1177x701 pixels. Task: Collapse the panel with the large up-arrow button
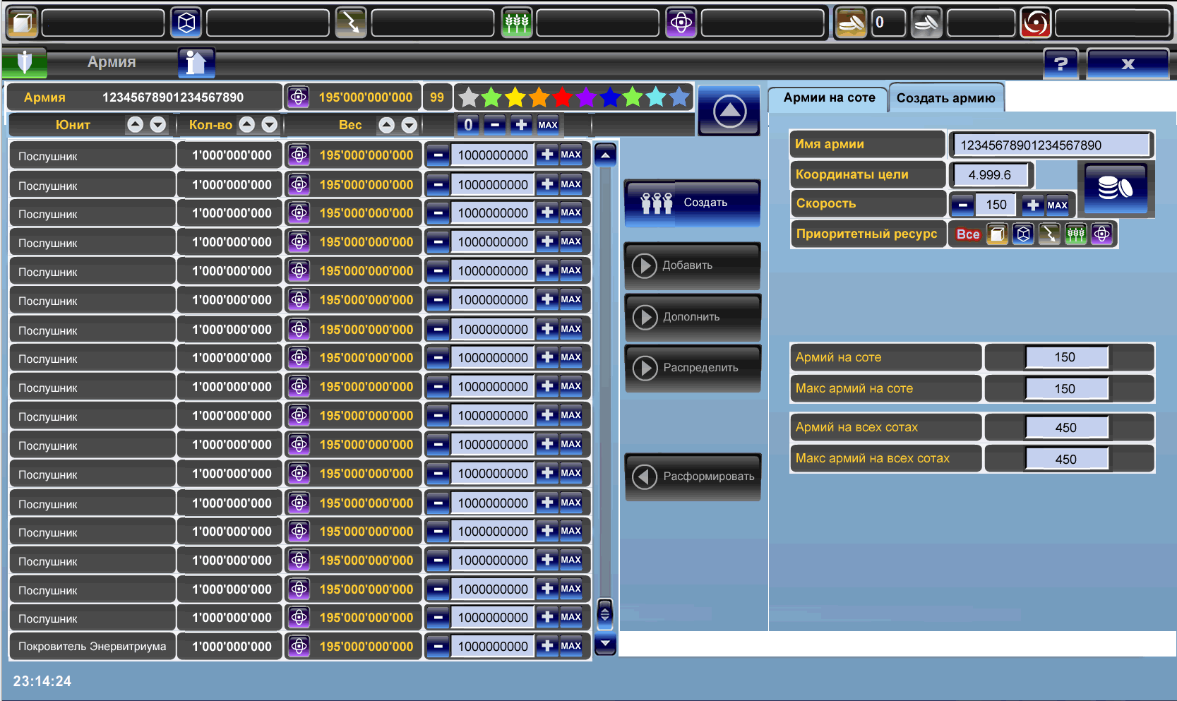[x=729, y=111]
